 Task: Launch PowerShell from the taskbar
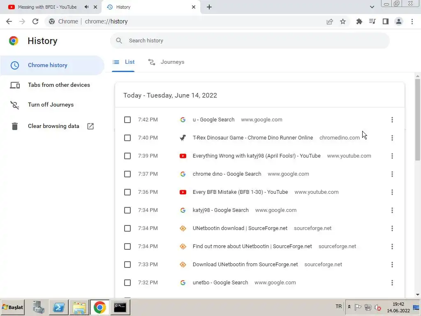coord(59,307)
